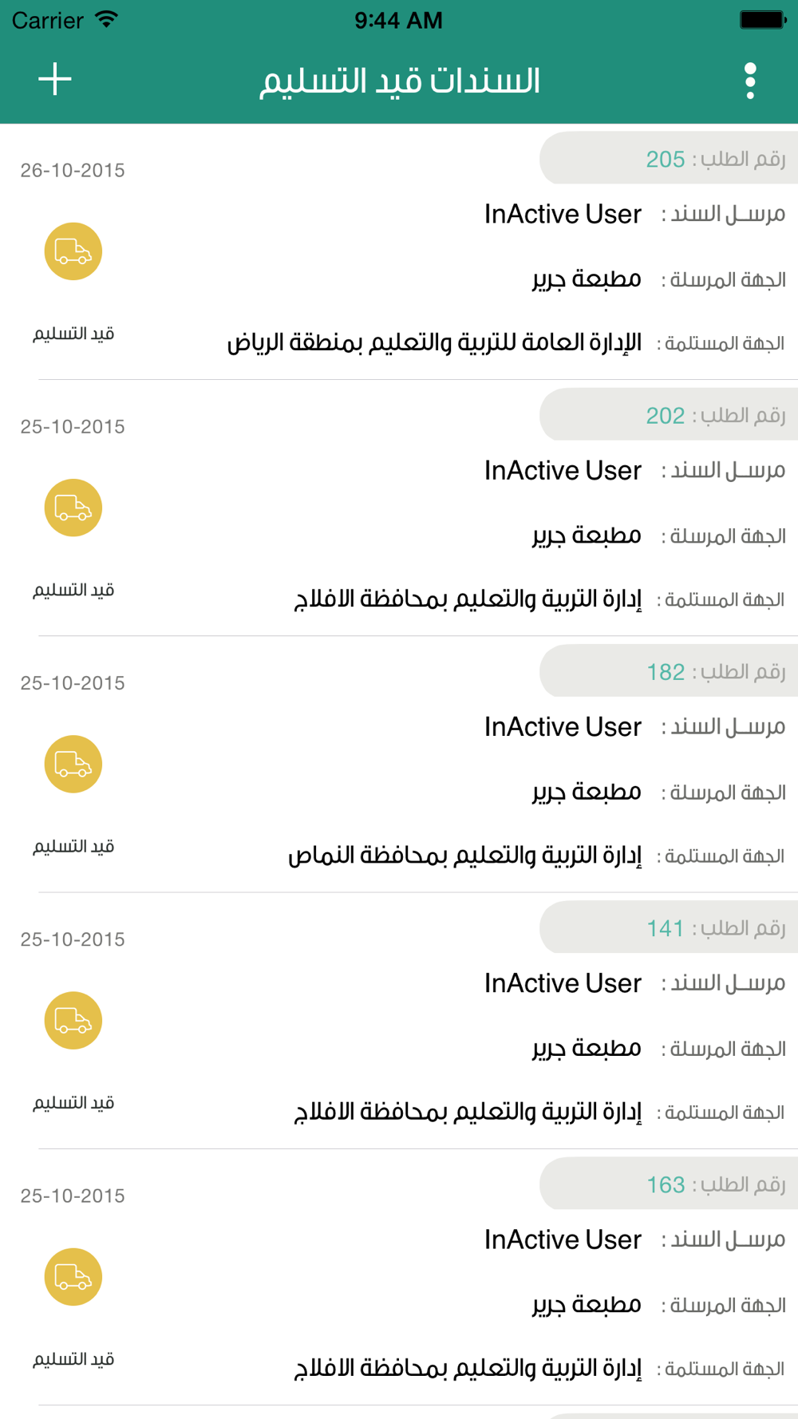Viewport: 798px width, 1419px height.
Task: Tap recipient الإدارة العامة للتربية والتعليم بمنطقة الرياض
Action: click(x=434, y=343)
